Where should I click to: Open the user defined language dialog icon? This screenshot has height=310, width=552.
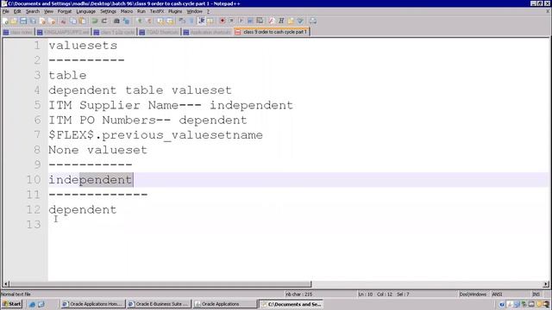[x=210, y=21]
